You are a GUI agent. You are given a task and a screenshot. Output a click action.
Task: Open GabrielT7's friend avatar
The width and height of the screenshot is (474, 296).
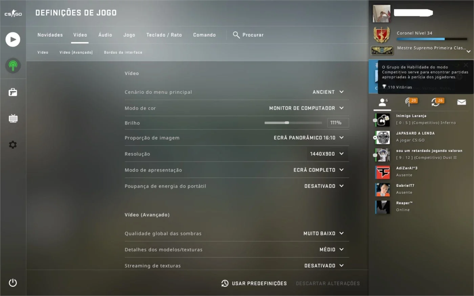383,190
